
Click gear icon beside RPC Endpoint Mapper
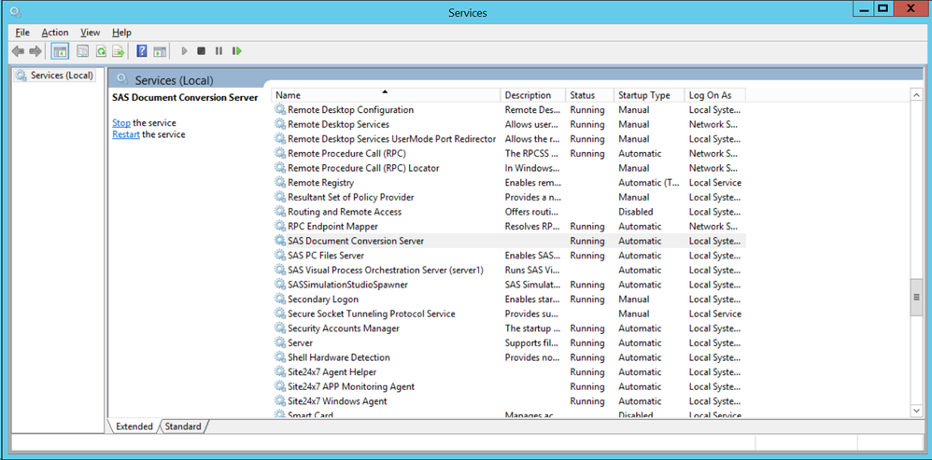279,226
